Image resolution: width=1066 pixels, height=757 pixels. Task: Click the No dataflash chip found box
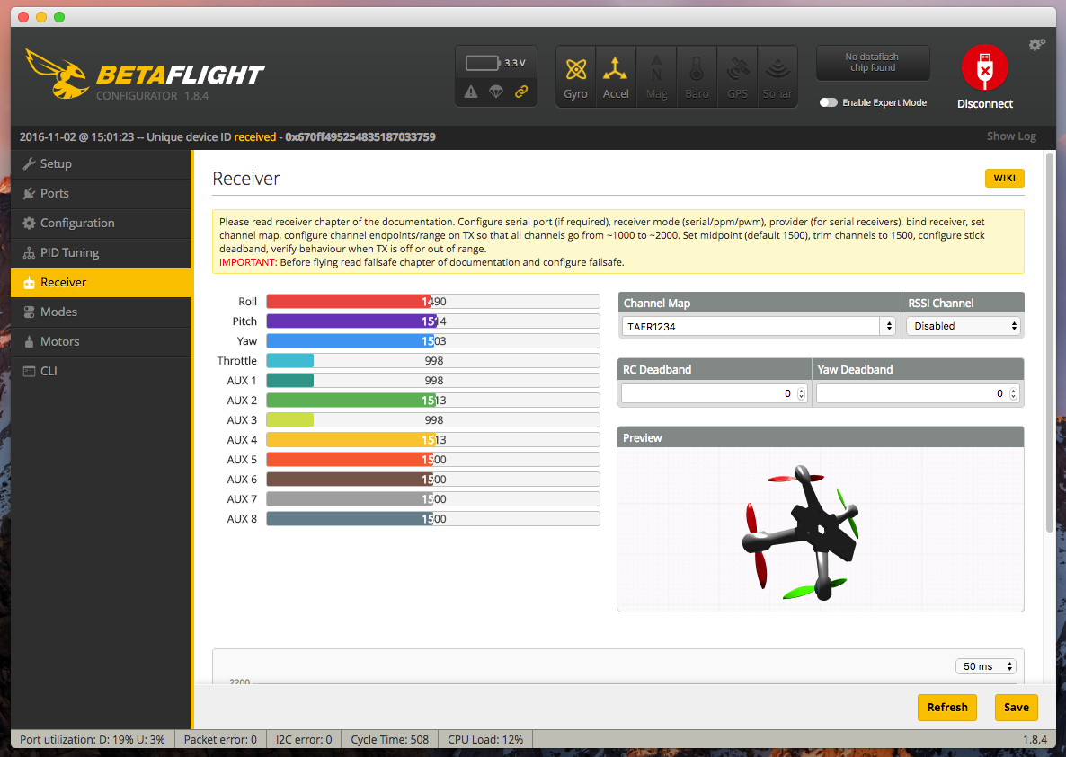coord(872,63)
